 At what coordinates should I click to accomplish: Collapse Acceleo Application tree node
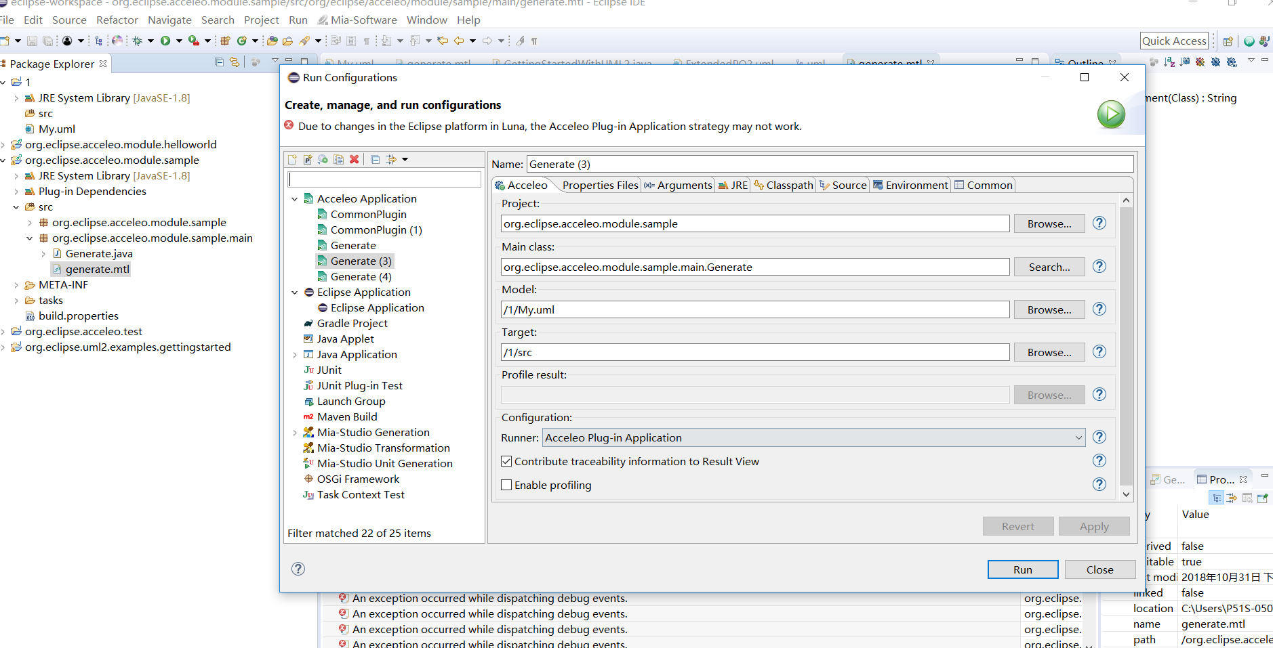(x=295, y=199)
